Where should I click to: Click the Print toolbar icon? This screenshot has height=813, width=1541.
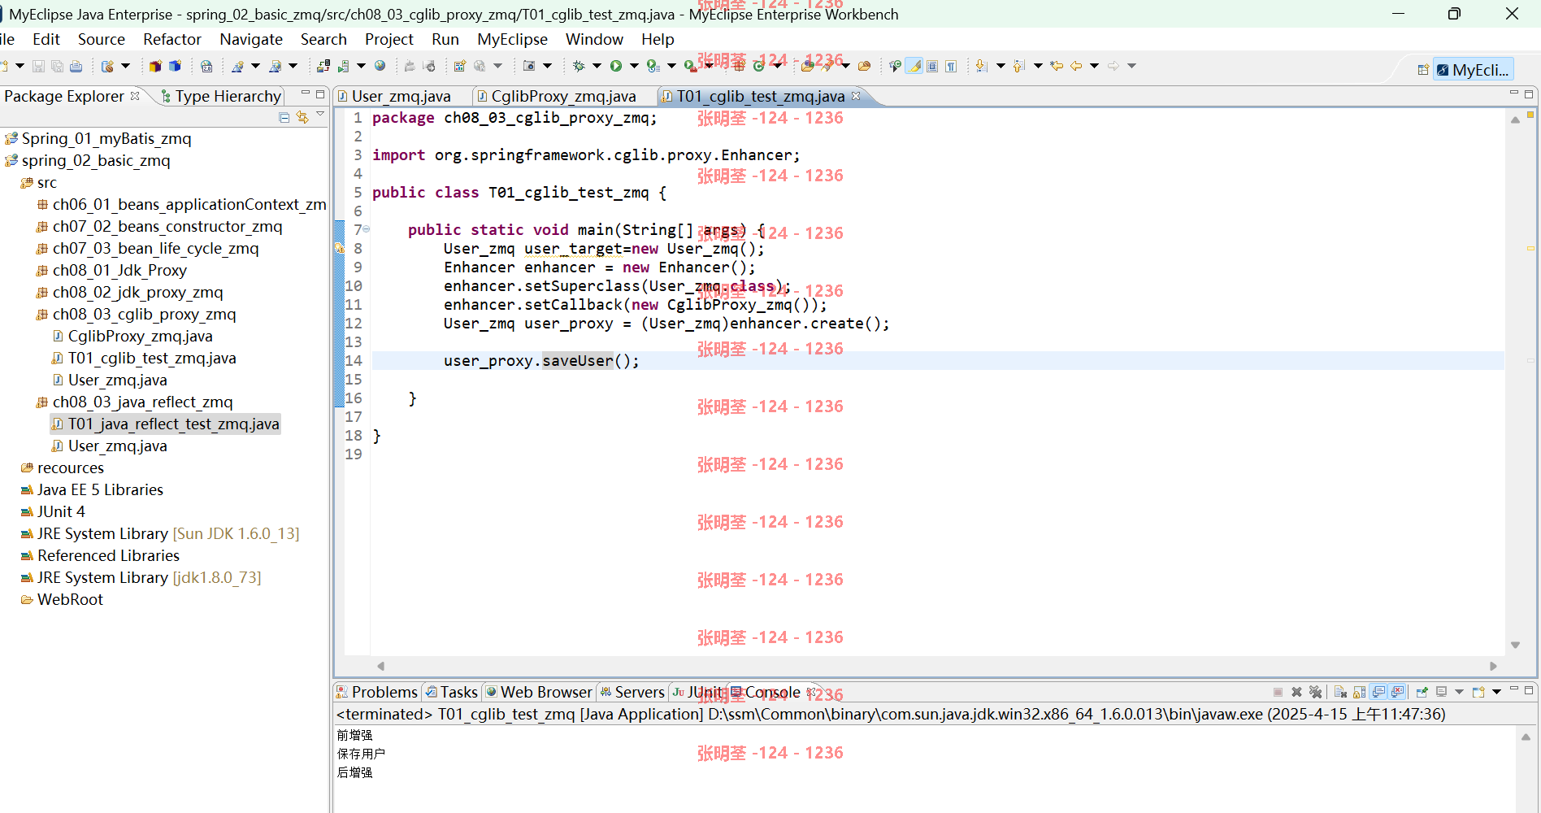[76, 66]
